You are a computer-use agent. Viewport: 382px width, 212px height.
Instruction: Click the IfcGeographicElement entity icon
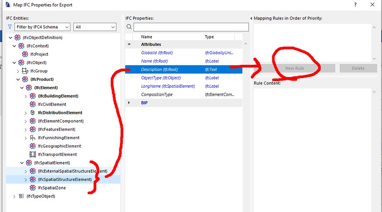(33, 146)
